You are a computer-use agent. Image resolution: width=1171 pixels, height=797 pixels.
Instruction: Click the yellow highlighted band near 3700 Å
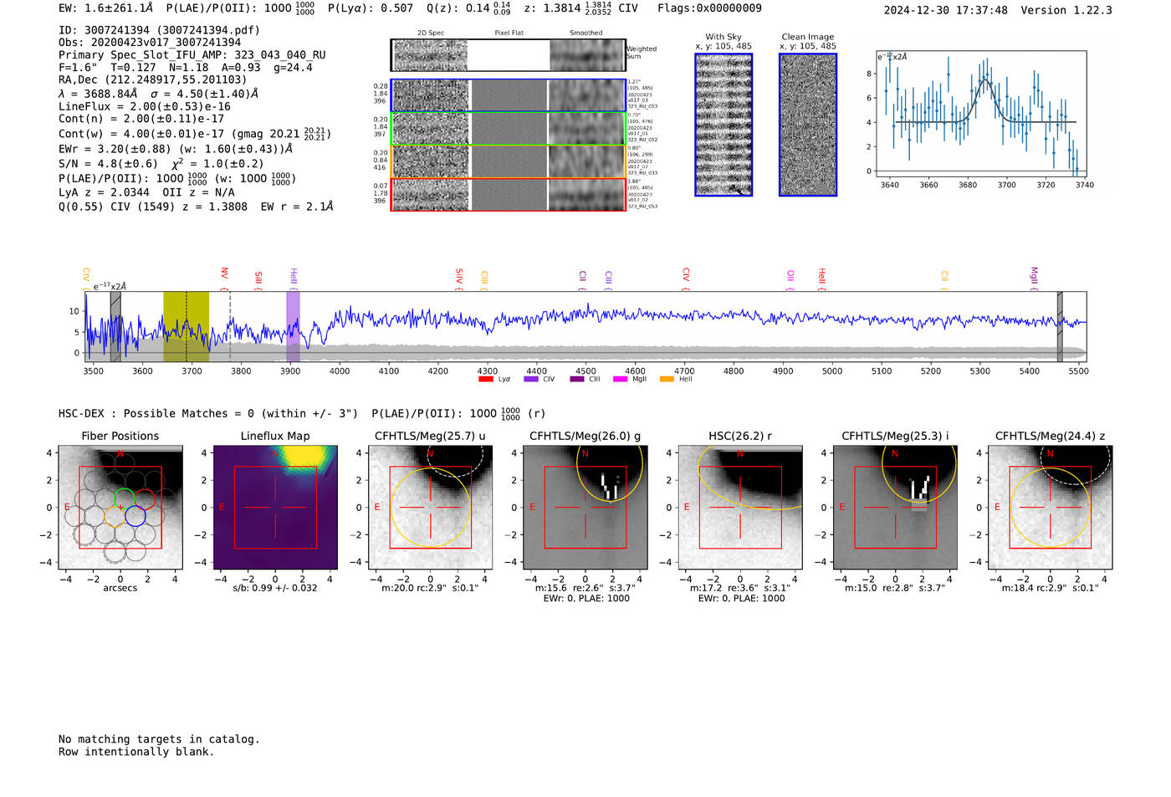[186, 327]
